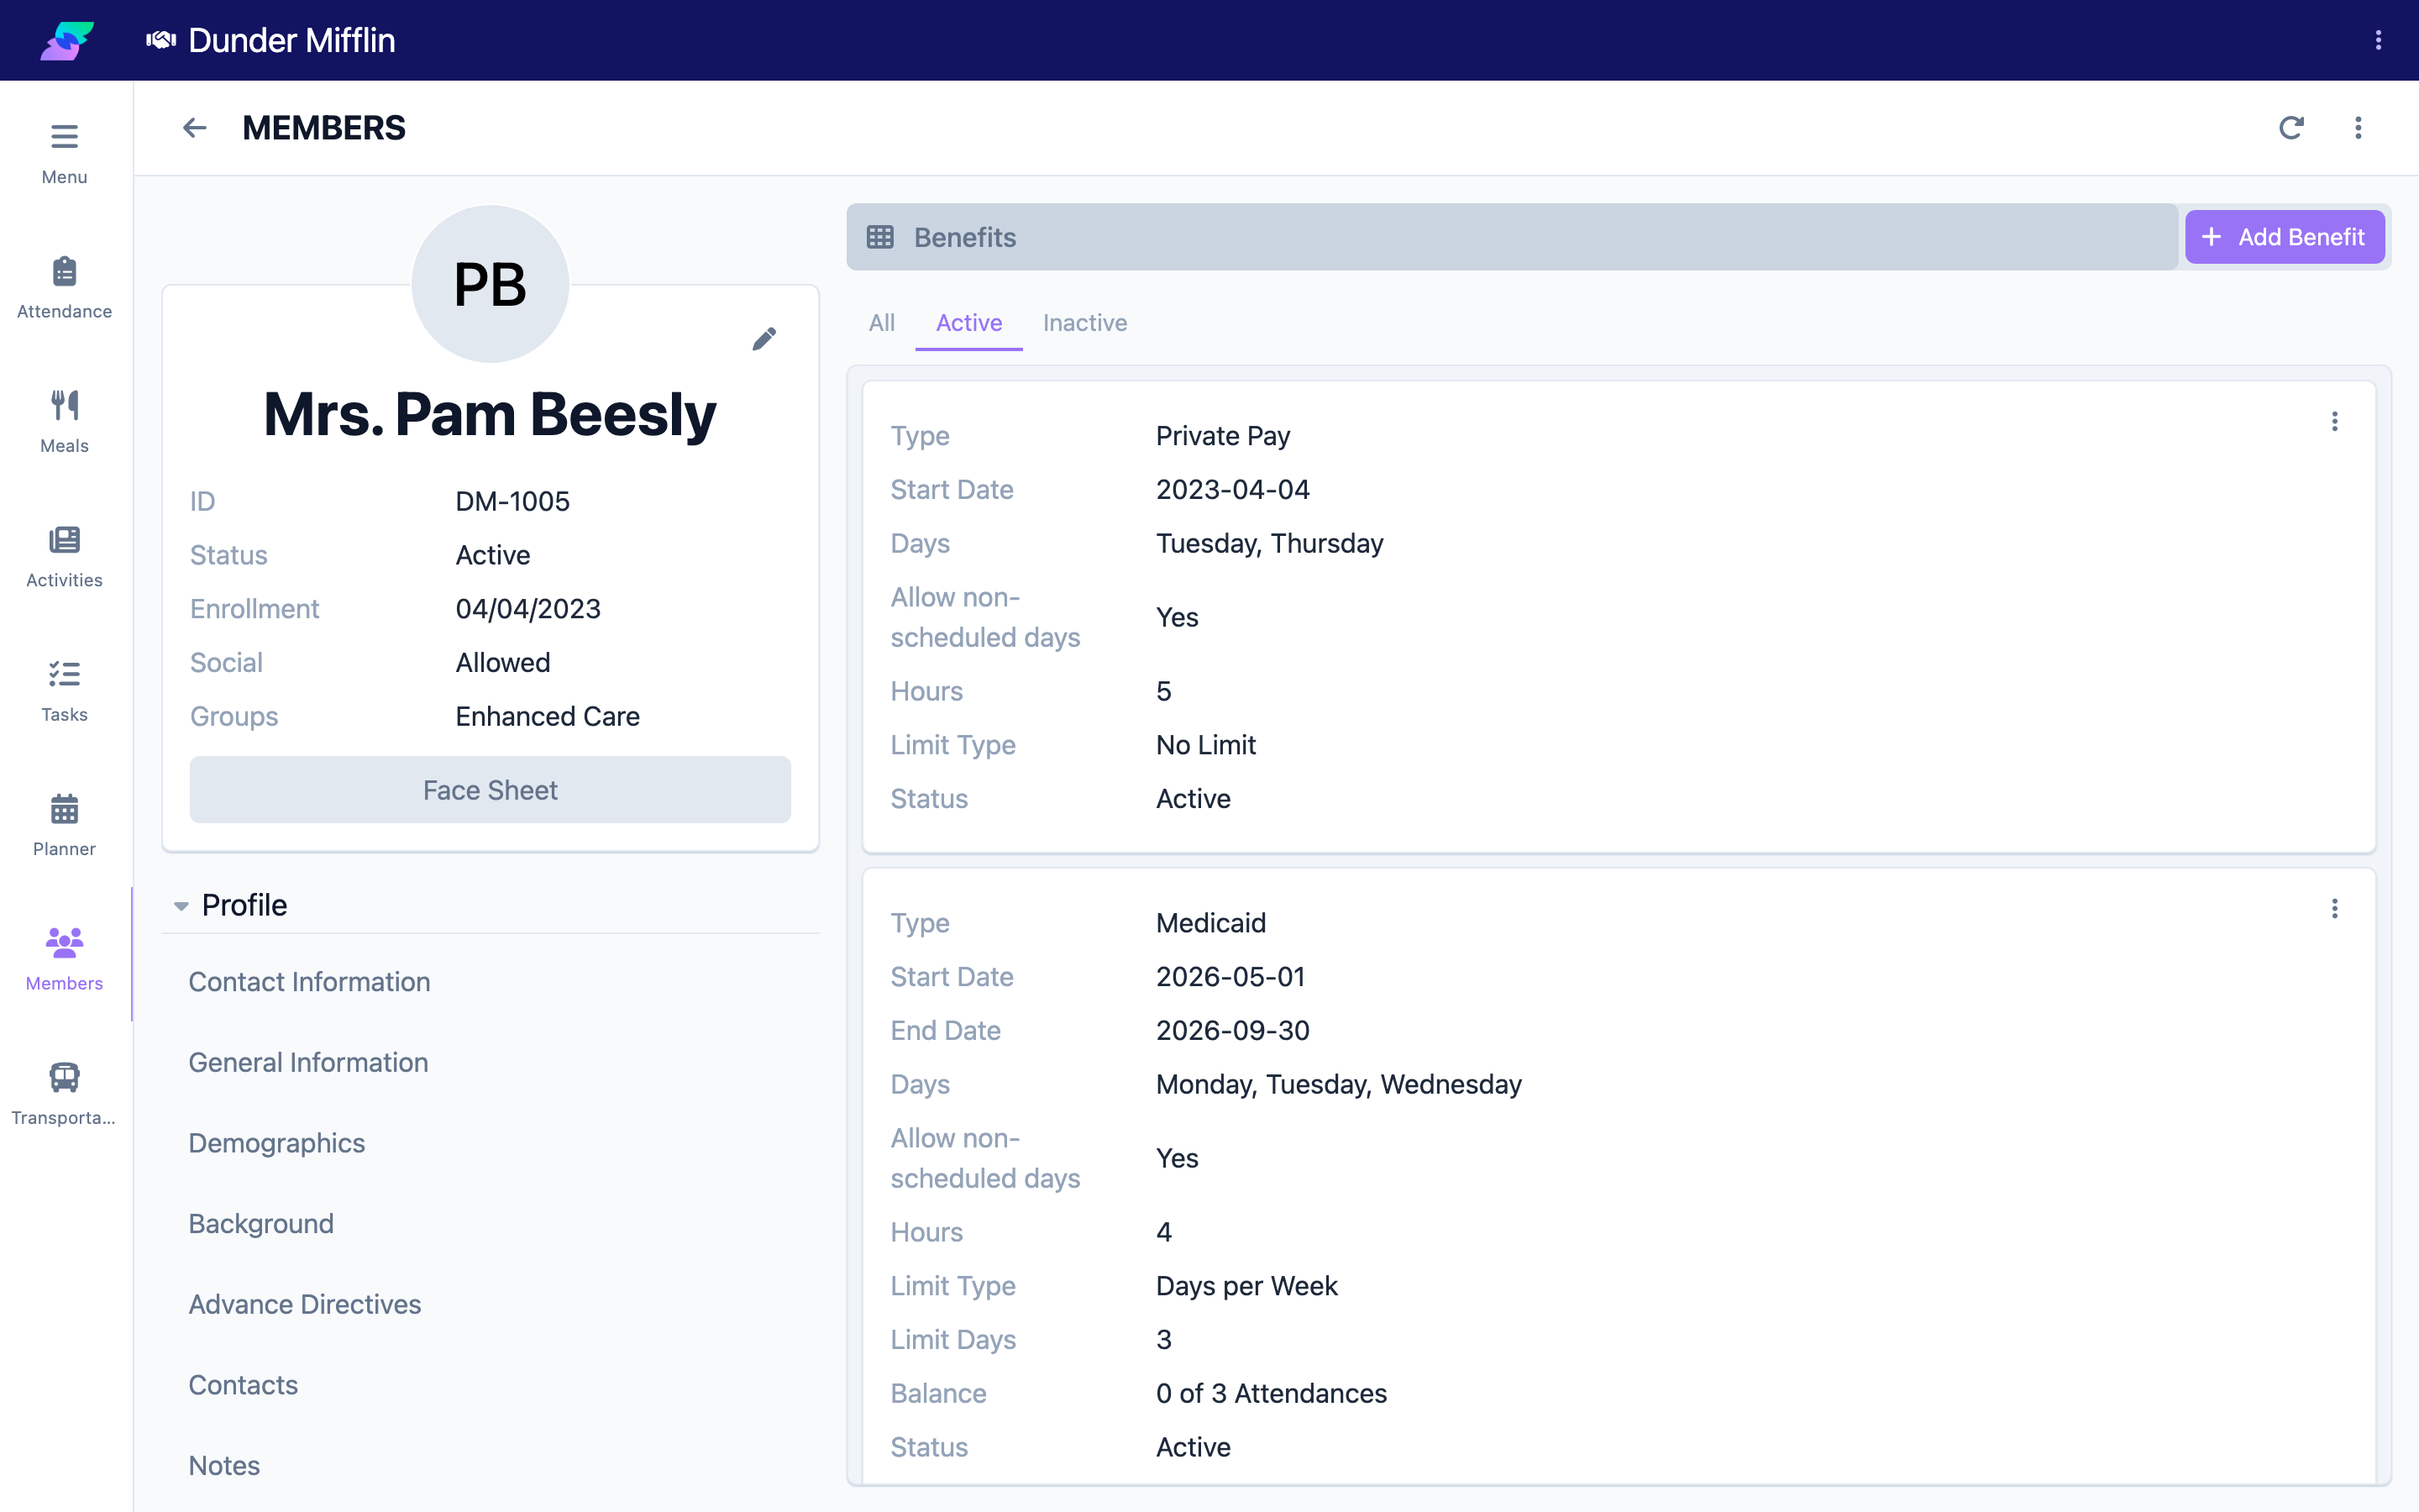The height and width of the screenshot is (1512, 2419).
Task: Click the 2026-09-30 end date
Action: [1232, 1030]
